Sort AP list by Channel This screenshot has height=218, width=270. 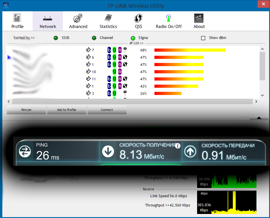94,38
